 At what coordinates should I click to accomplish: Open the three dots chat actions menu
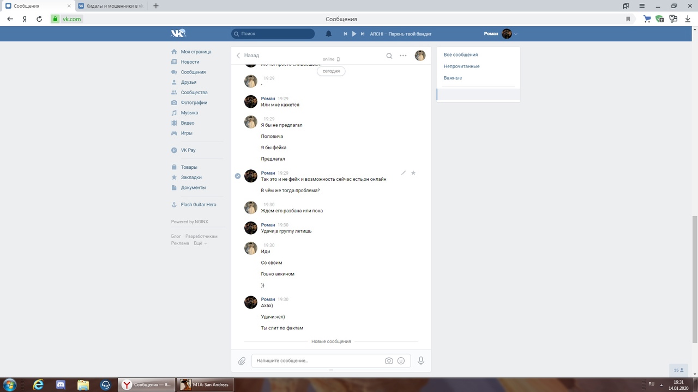[x=403, y=56]
